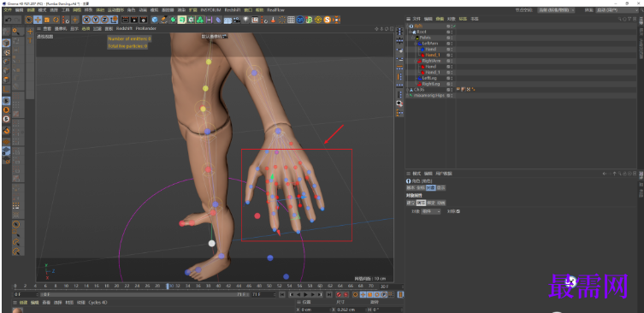Click the 71 F end frame field

263,294
